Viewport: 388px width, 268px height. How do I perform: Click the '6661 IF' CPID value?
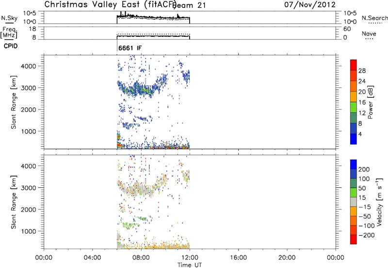click(x=130, y=48)
